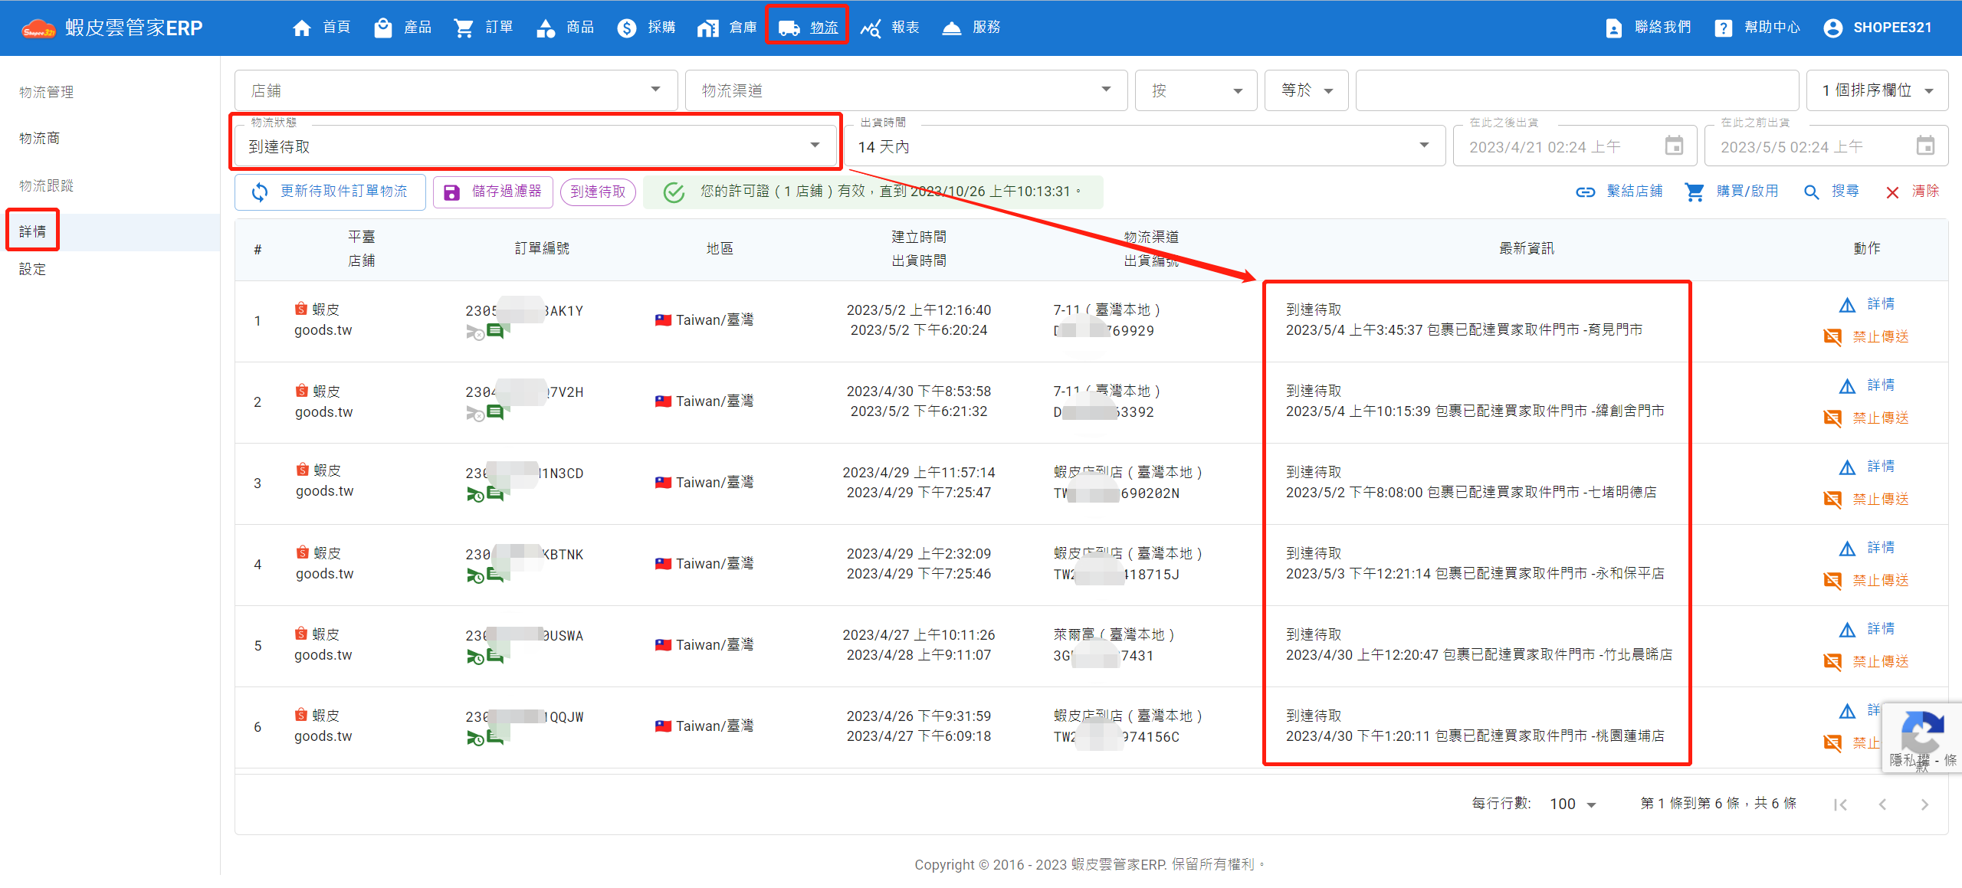
Task: Go to the next results page
Action: (1924, 804)
